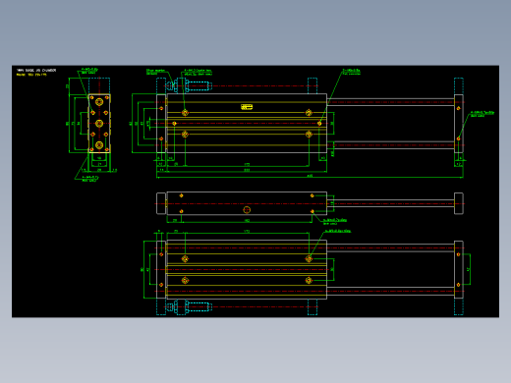The width and height of the screenshot is (511, 383).
Task: Select the middle large port in the end view
Action: pos(99,124)
